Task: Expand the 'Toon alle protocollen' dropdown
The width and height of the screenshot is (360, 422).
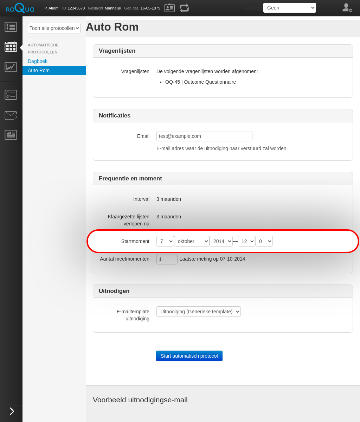Action: point(54,28)
